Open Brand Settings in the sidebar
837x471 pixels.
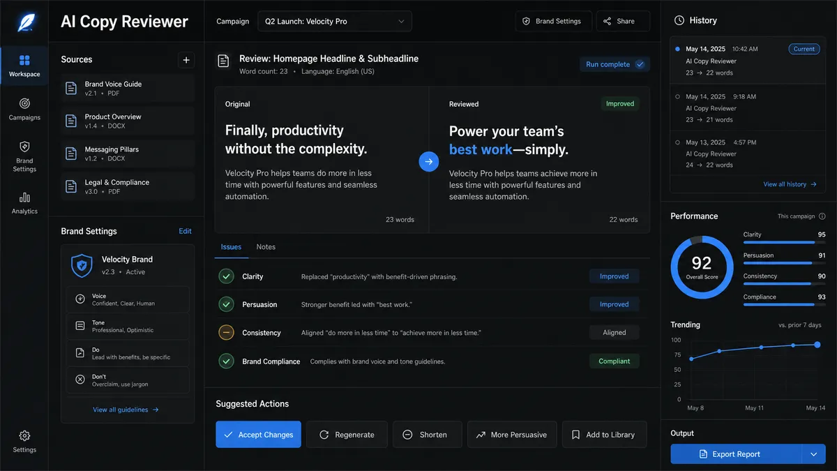pyautogui.click(x=24, y=156)
